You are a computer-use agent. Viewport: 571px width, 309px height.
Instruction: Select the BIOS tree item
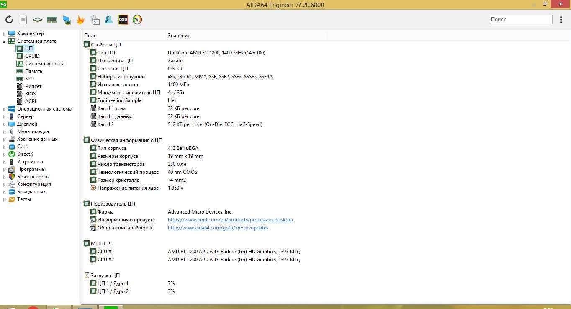click(30, 94)
